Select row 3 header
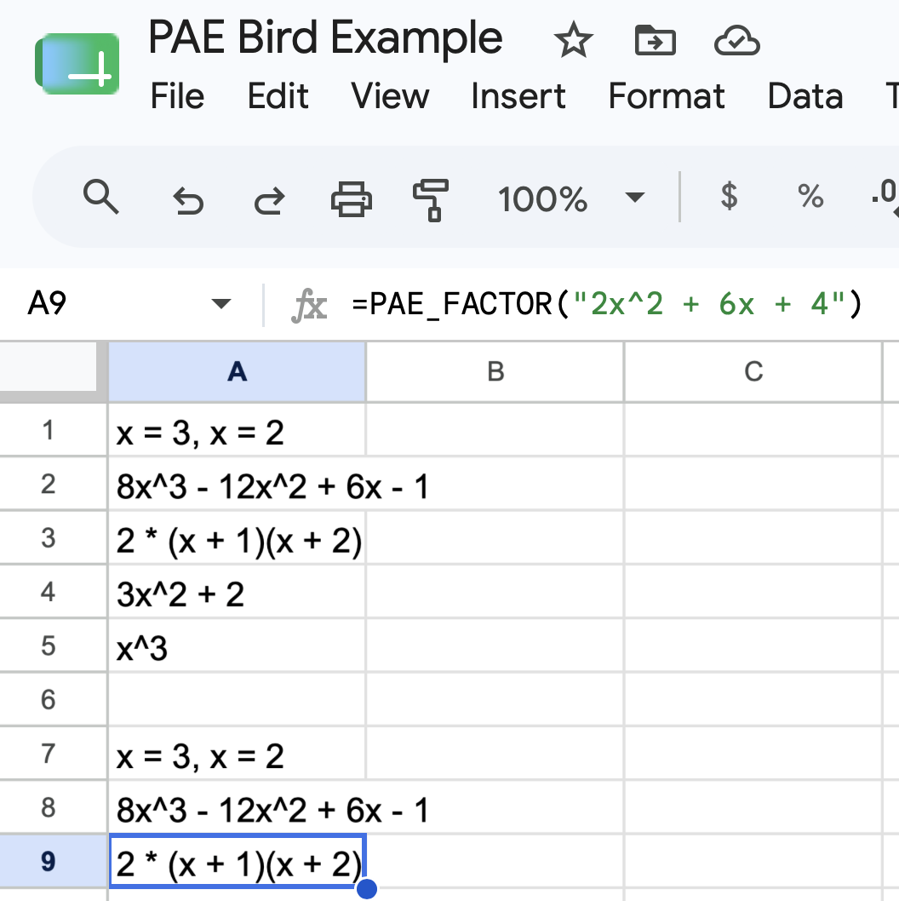The image size is (899, 901). (54, 538)
